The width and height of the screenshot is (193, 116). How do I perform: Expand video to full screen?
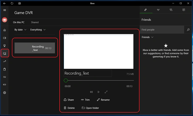coord(106,92)
